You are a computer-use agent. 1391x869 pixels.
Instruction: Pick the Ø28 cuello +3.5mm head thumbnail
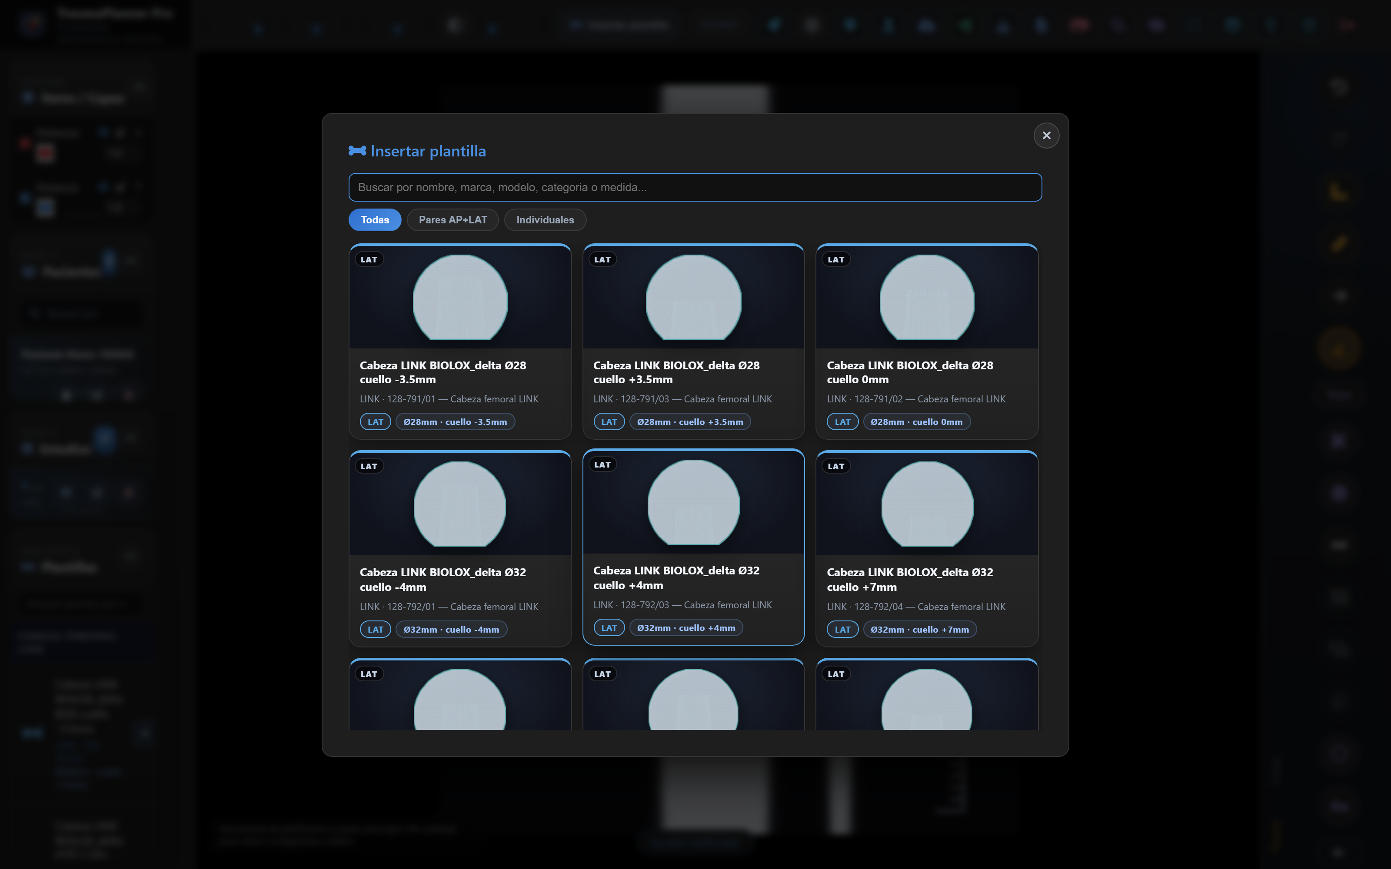pos(693,297)
